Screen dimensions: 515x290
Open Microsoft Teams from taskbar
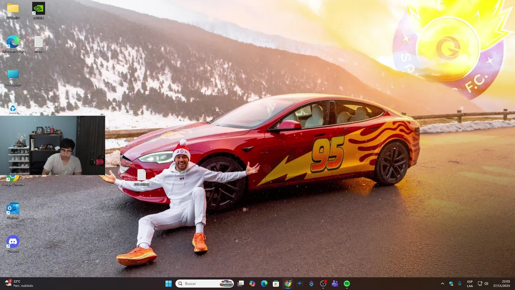tap(335, 284)
